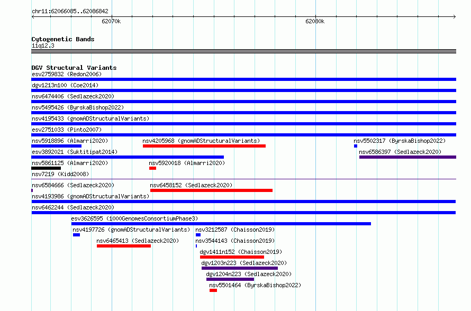
Task: Click the gray 11q12.3 cytogenetic band bar
Action: click(243, 51)
